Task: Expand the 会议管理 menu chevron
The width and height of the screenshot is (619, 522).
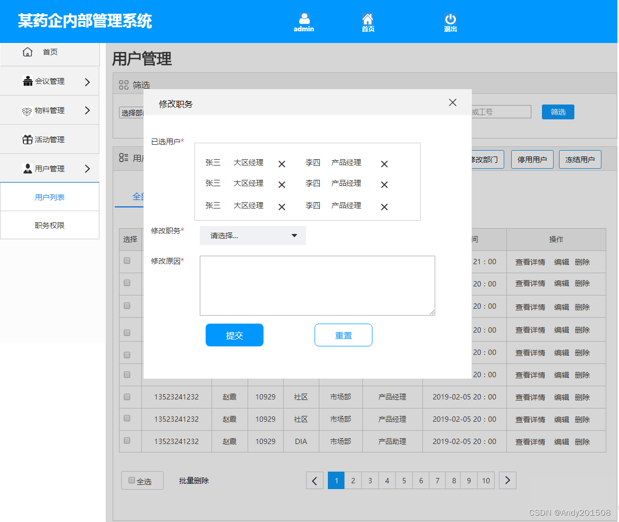Action: coord(88,81)
